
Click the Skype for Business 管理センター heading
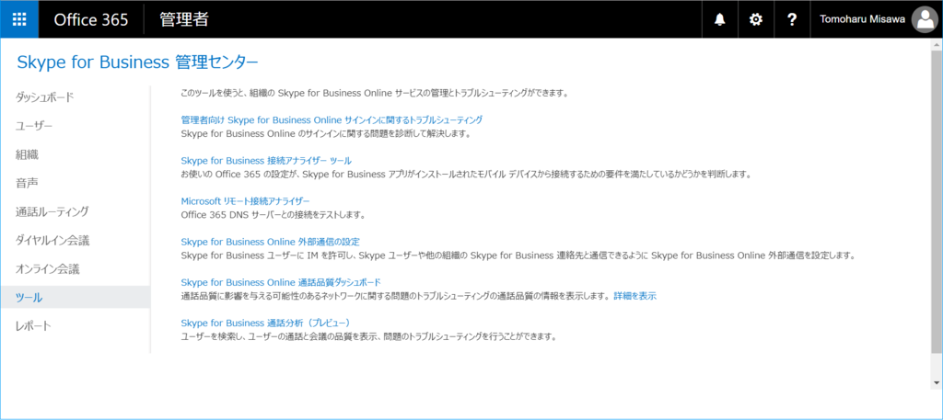coord(138,62)
